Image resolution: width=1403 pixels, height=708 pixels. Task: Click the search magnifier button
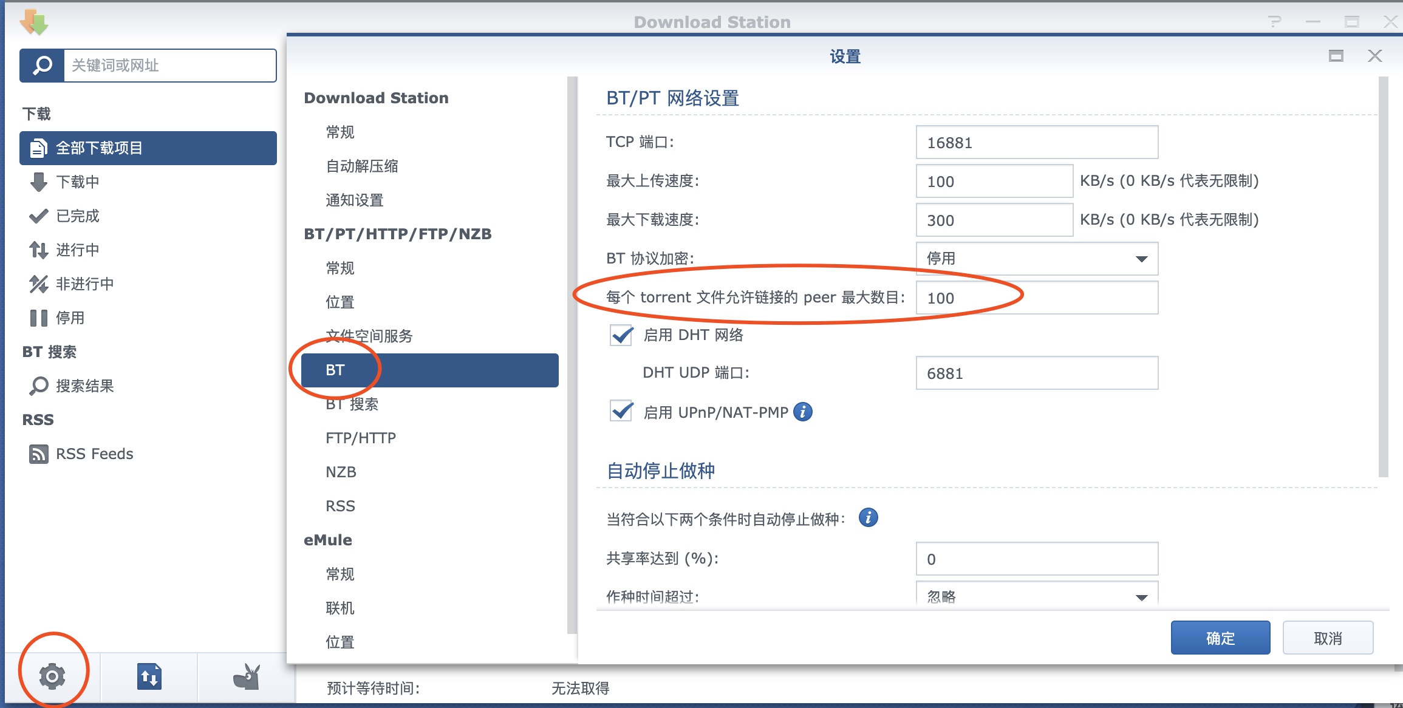click(42, 66)
